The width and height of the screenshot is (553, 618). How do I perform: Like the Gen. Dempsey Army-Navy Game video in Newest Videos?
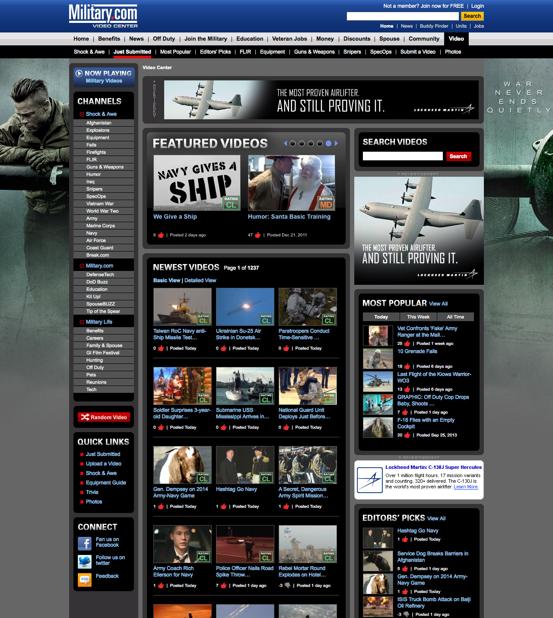[x=161, y=507]
